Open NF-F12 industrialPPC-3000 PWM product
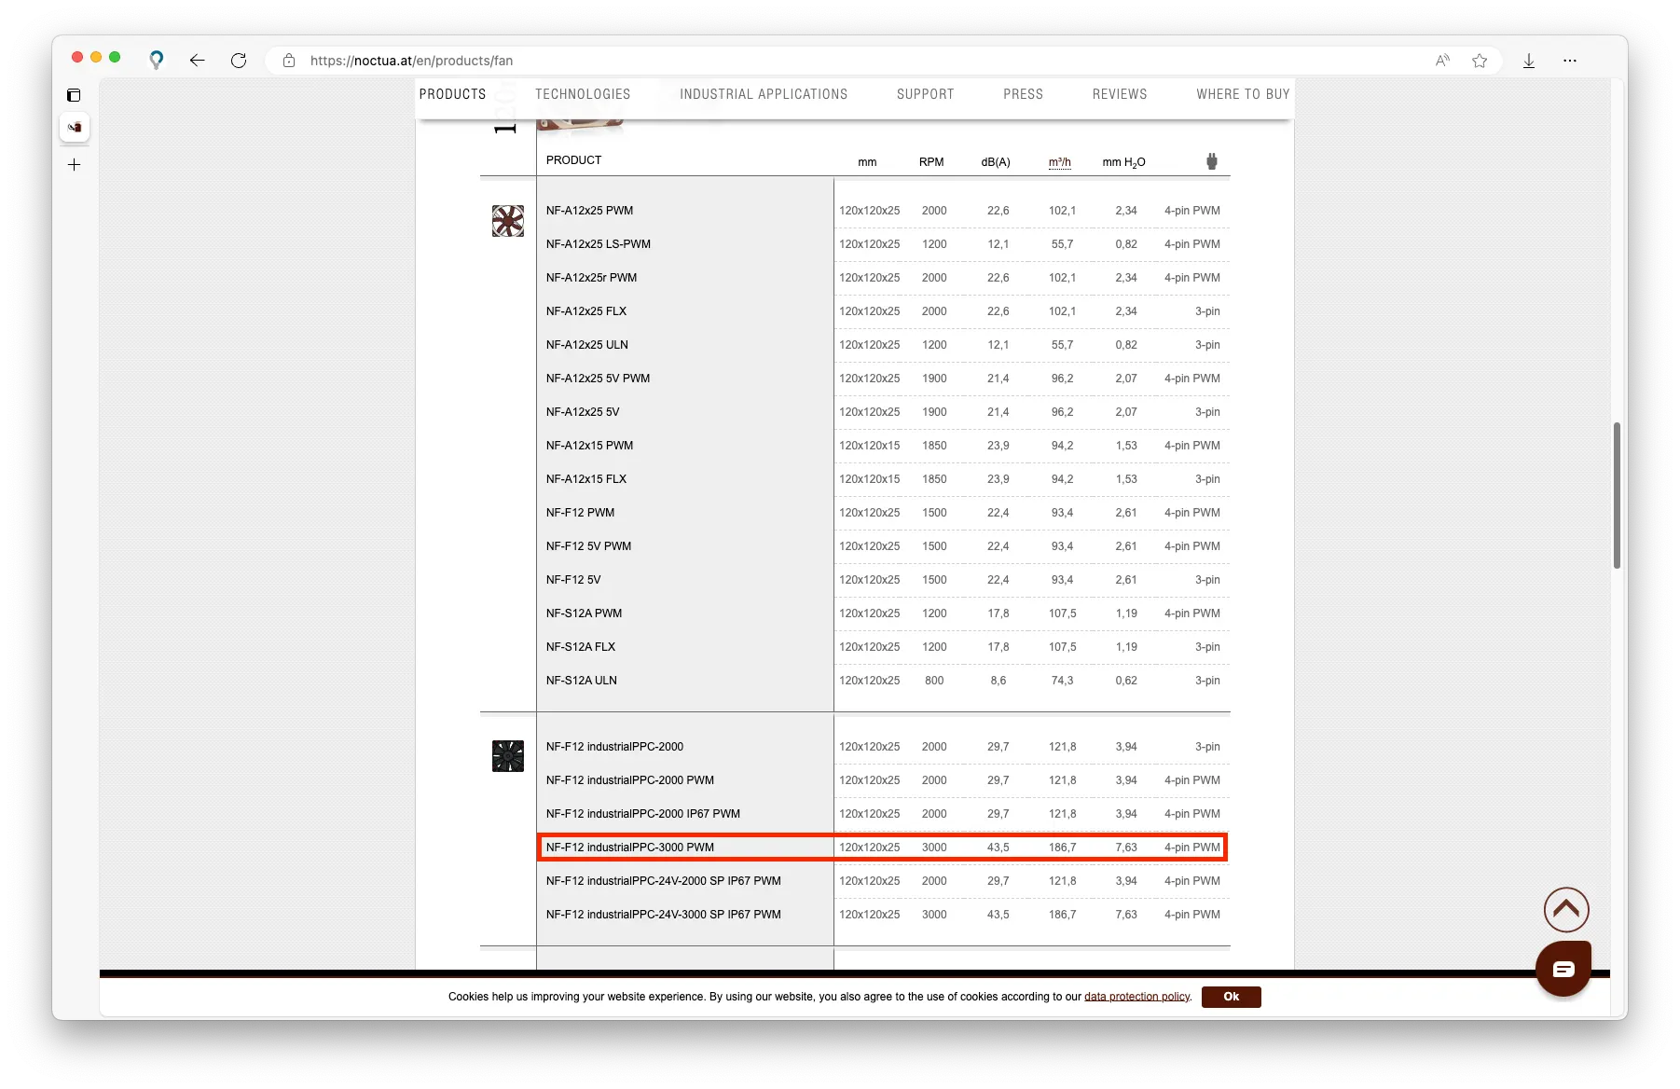Screen dimensions: 1680x1089 [x=630, y=848]
